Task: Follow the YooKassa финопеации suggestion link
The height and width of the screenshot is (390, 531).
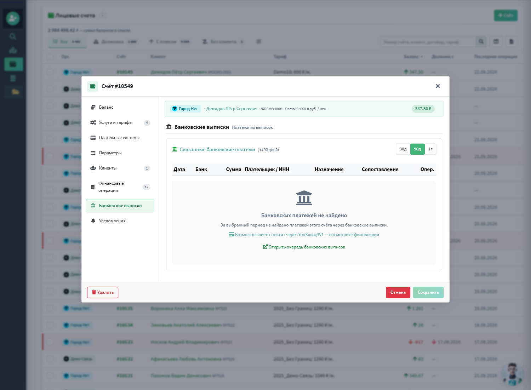Action: tap(304, 235)
